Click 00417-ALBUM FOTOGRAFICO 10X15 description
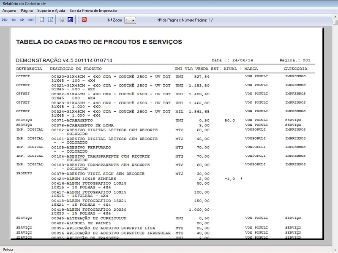The width and height of the screenshot is (338, 253). pos(89,192)
